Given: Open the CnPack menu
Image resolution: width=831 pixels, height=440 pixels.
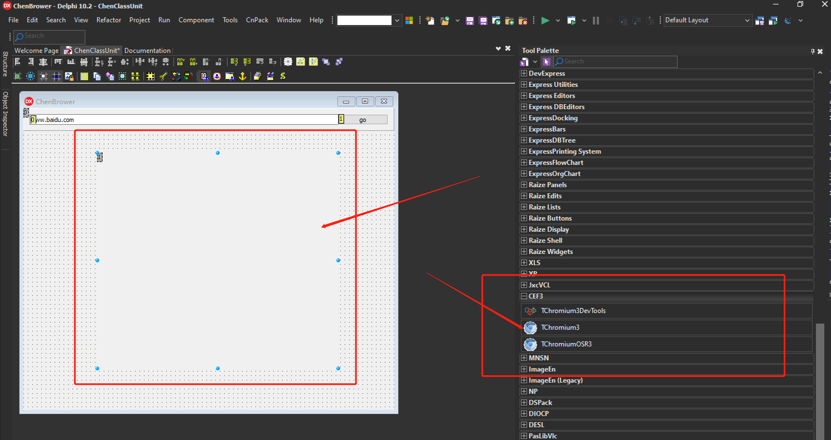Looking at the screenshot, I should (x=257, y=20).
